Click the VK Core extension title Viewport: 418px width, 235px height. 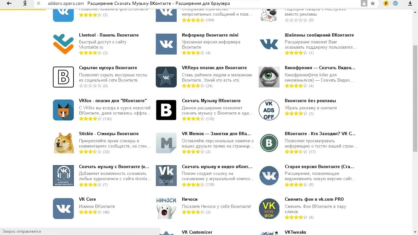pyautogui.click(x=88, y=199)
